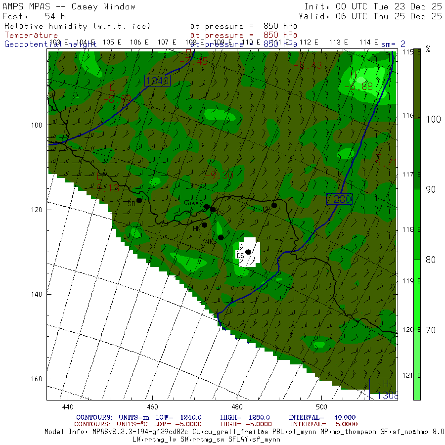The height and width of the screenshot is (445, 445).
Task: Click the blue 'LOW= 1240.0' contour info
Action: tap(178, 417)
